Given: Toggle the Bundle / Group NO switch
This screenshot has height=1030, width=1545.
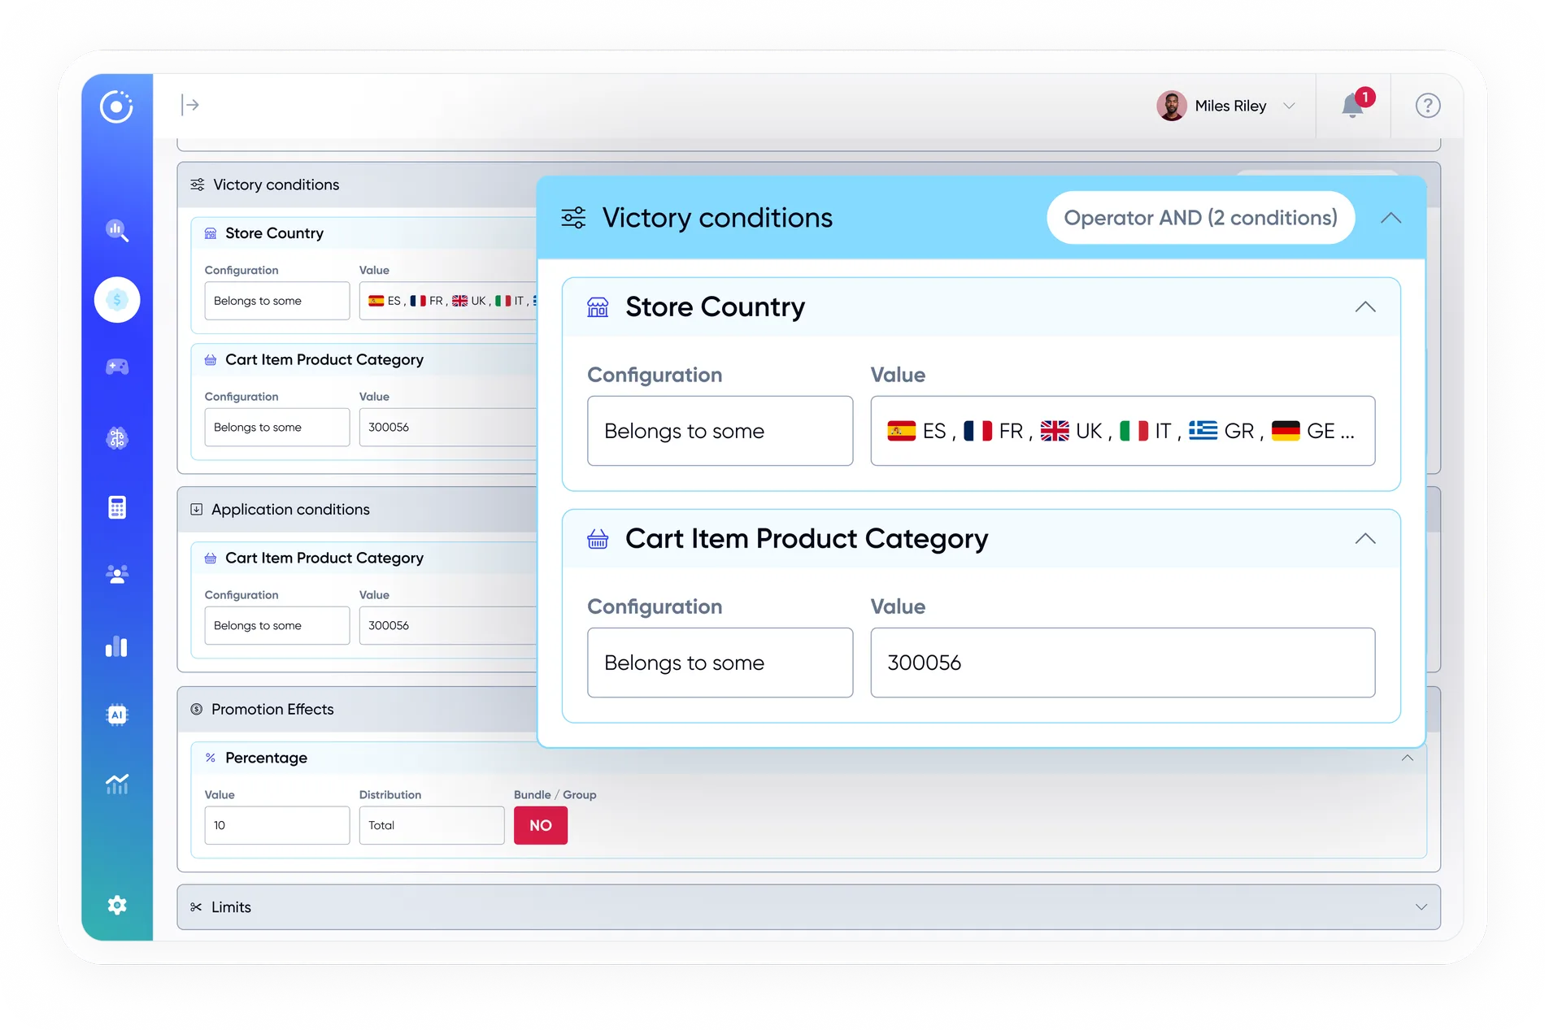Looking at the screenshot, I should tap(540, 825).
